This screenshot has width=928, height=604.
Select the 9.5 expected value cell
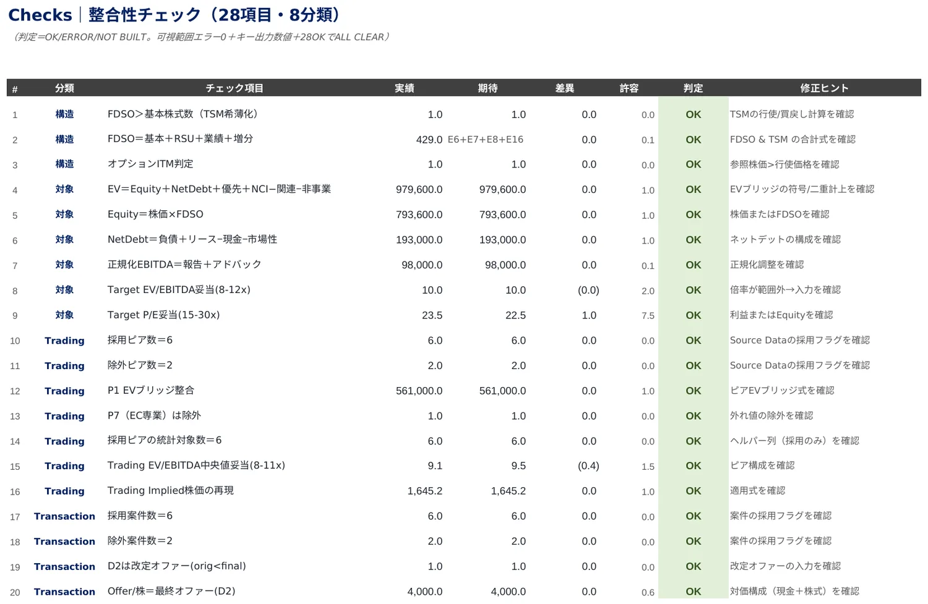(x=518, y=466)
